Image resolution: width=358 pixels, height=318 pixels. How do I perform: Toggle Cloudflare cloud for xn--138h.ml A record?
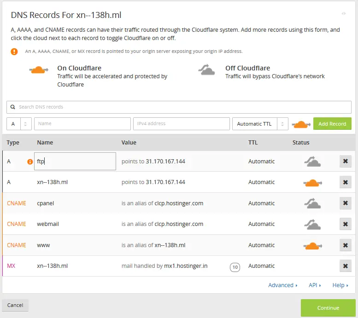coord(312,183)
